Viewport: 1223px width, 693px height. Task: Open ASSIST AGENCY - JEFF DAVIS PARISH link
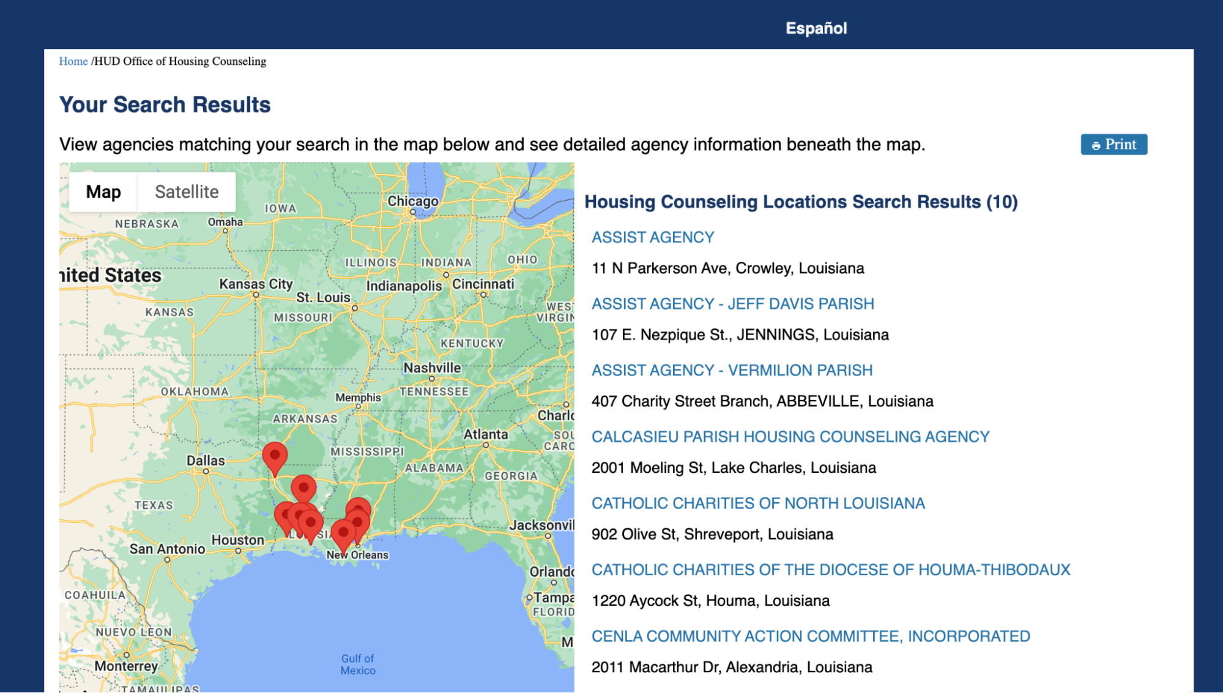732,304
